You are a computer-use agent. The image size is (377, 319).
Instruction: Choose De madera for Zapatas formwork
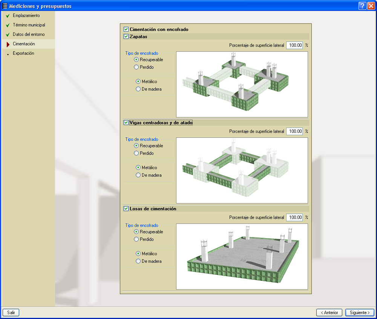click(x=138, y=89)
